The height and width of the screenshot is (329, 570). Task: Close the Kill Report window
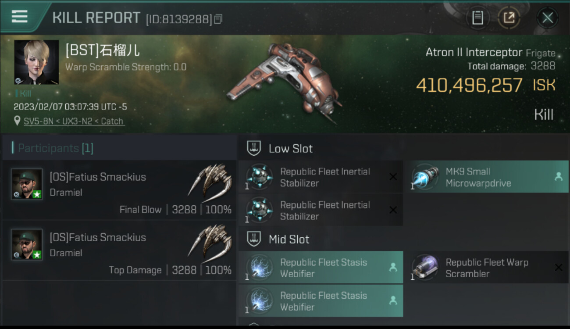(x=547, y=18)
